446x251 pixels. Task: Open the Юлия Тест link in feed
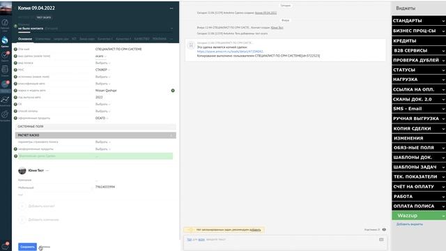(277, 28)
